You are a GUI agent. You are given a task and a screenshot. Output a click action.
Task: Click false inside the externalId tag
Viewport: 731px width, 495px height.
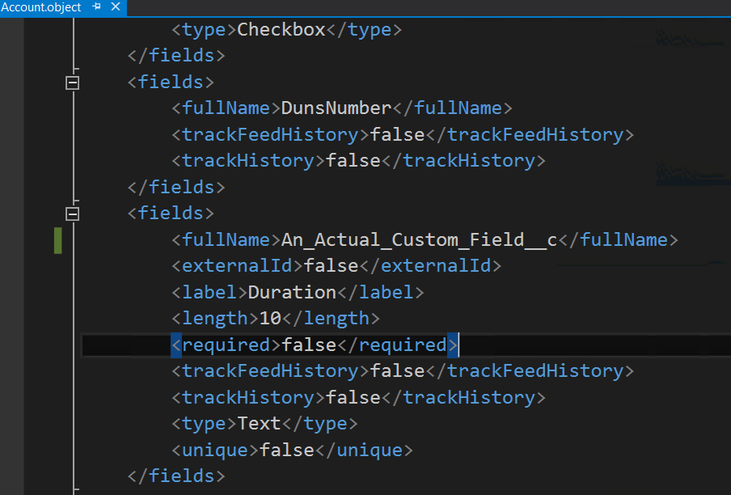330,266
